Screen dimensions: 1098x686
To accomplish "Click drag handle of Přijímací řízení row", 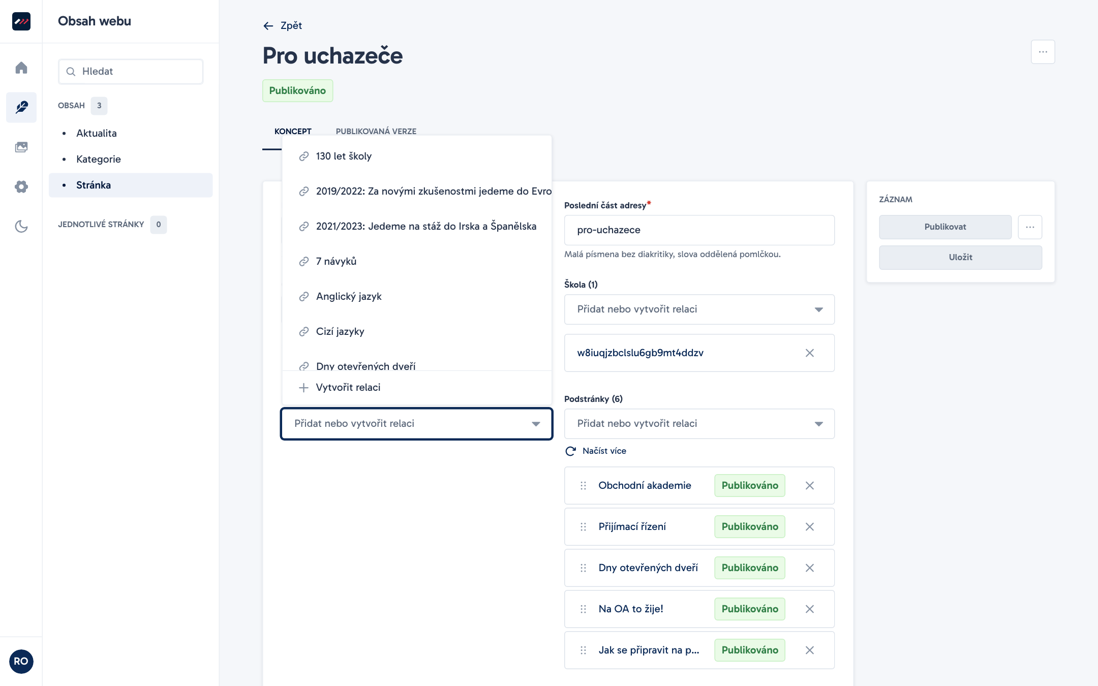I will pyautogui.click(x=583, y=526).
